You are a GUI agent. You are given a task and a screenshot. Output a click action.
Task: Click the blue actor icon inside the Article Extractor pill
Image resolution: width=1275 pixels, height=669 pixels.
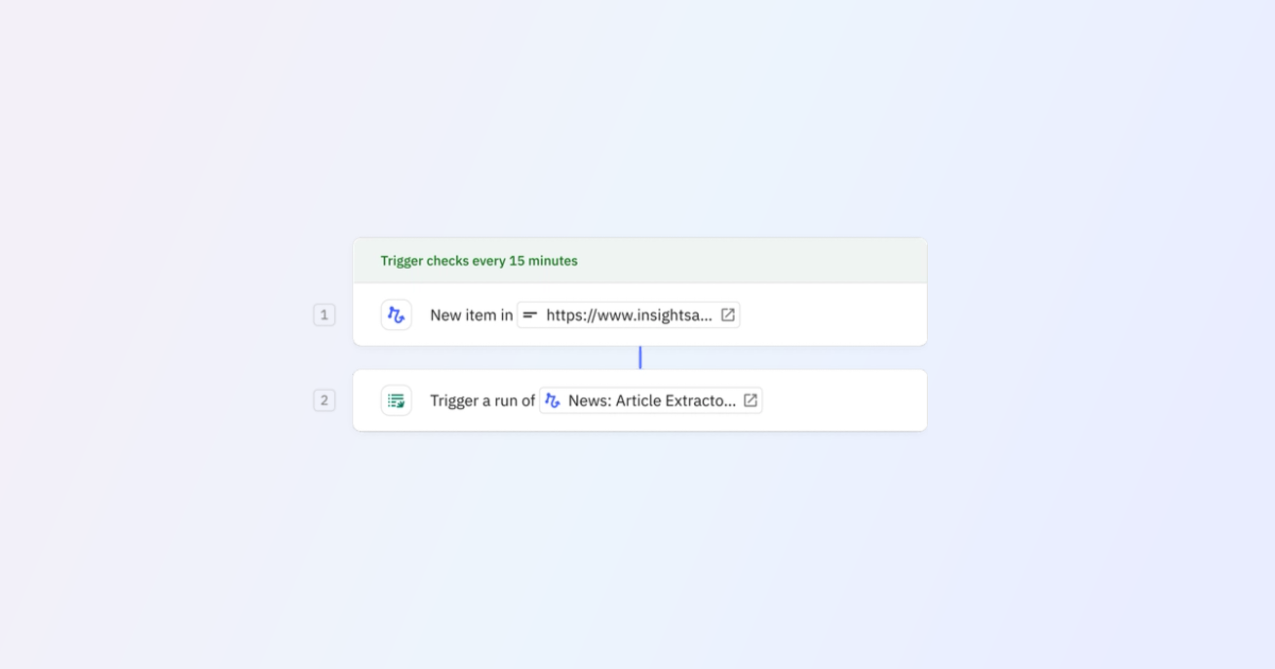click(552, 400)
